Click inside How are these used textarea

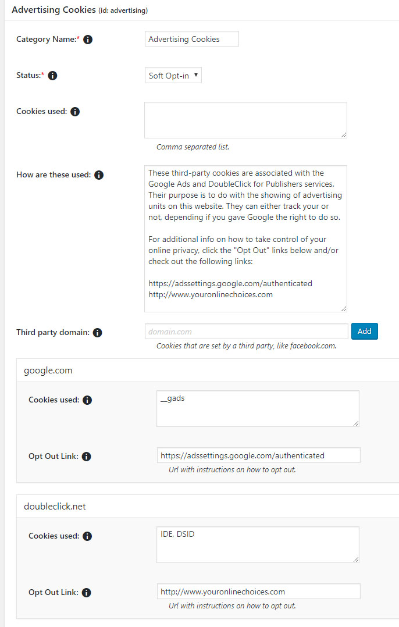(245, 238)
